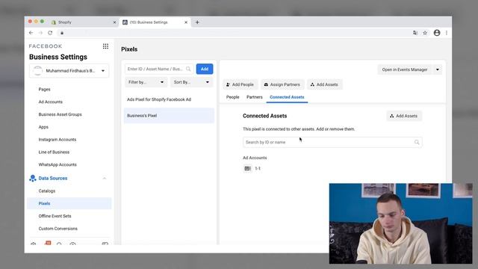Click the 1-1 ad account entry
Image resolution: width=478 pixels, height=269 pixels.
tap(258, 168)
